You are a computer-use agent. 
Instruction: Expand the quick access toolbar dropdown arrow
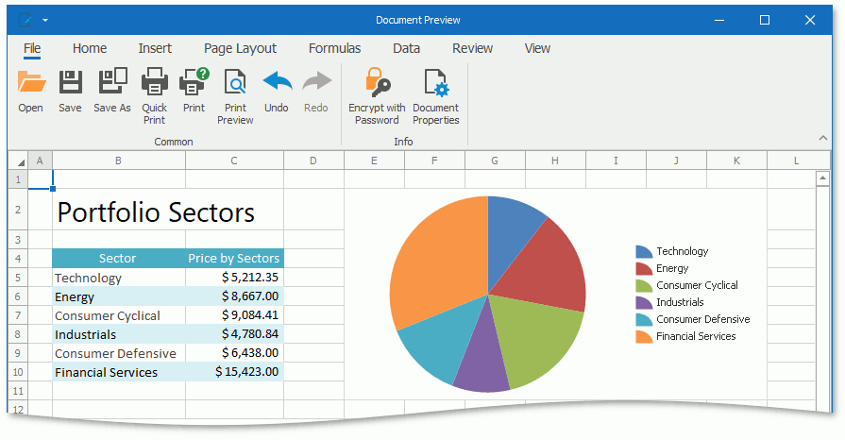point(45,20)
